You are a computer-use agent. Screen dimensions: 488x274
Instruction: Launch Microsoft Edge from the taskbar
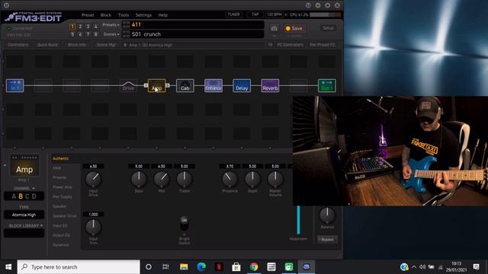(x=201, y=267)
